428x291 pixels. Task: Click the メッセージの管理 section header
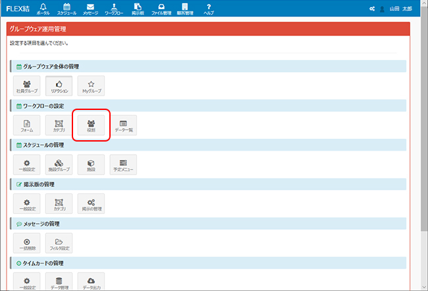pos(208,224)
